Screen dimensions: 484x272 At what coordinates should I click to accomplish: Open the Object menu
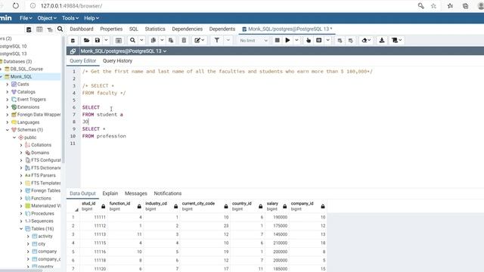tap(47, 18)
